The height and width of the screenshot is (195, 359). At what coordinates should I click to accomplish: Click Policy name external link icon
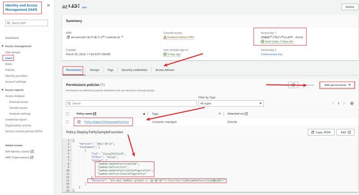tap(95, 114)
